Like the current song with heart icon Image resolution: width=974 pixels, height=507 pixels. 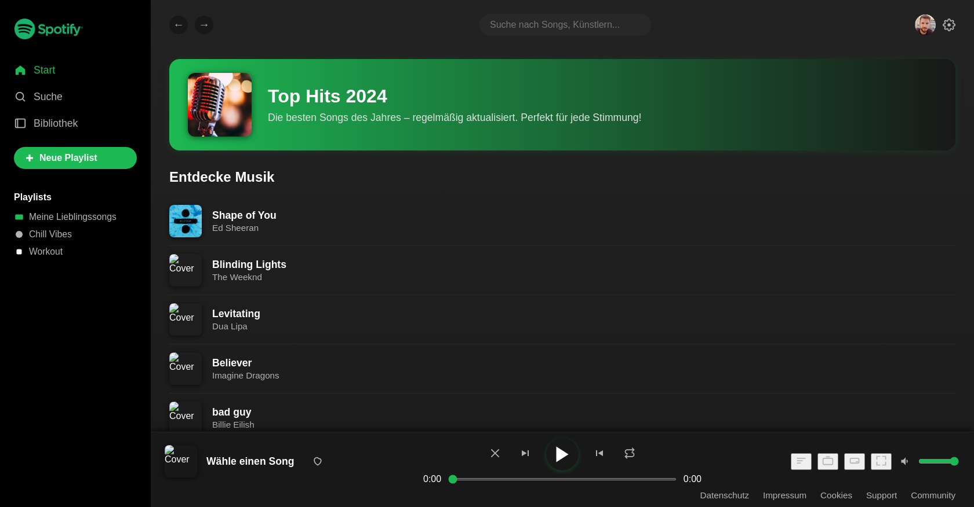click(318, 461)
